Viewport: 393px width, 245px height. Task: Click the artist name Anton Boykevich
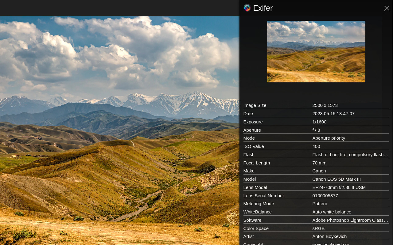[x=329, y=236]
